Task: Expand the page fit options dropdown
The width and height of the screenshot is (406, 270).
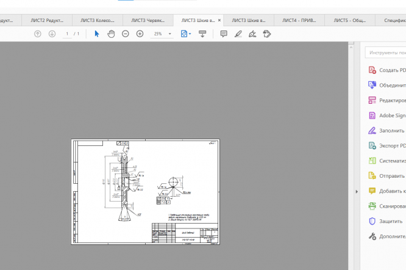Action: coord(190,34)
